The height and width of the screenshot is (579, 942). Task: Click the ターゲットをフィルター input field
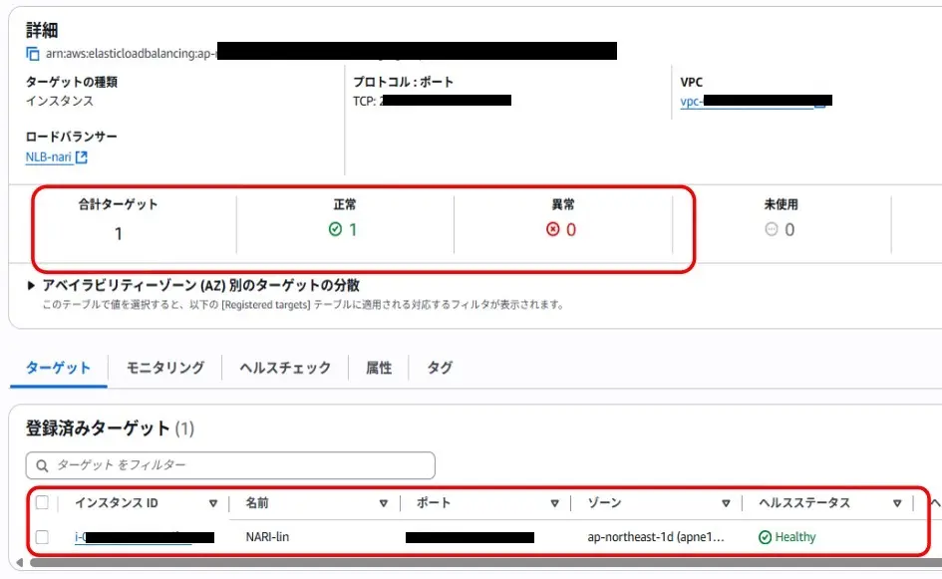pyautogui.click(x=229, y=465)
